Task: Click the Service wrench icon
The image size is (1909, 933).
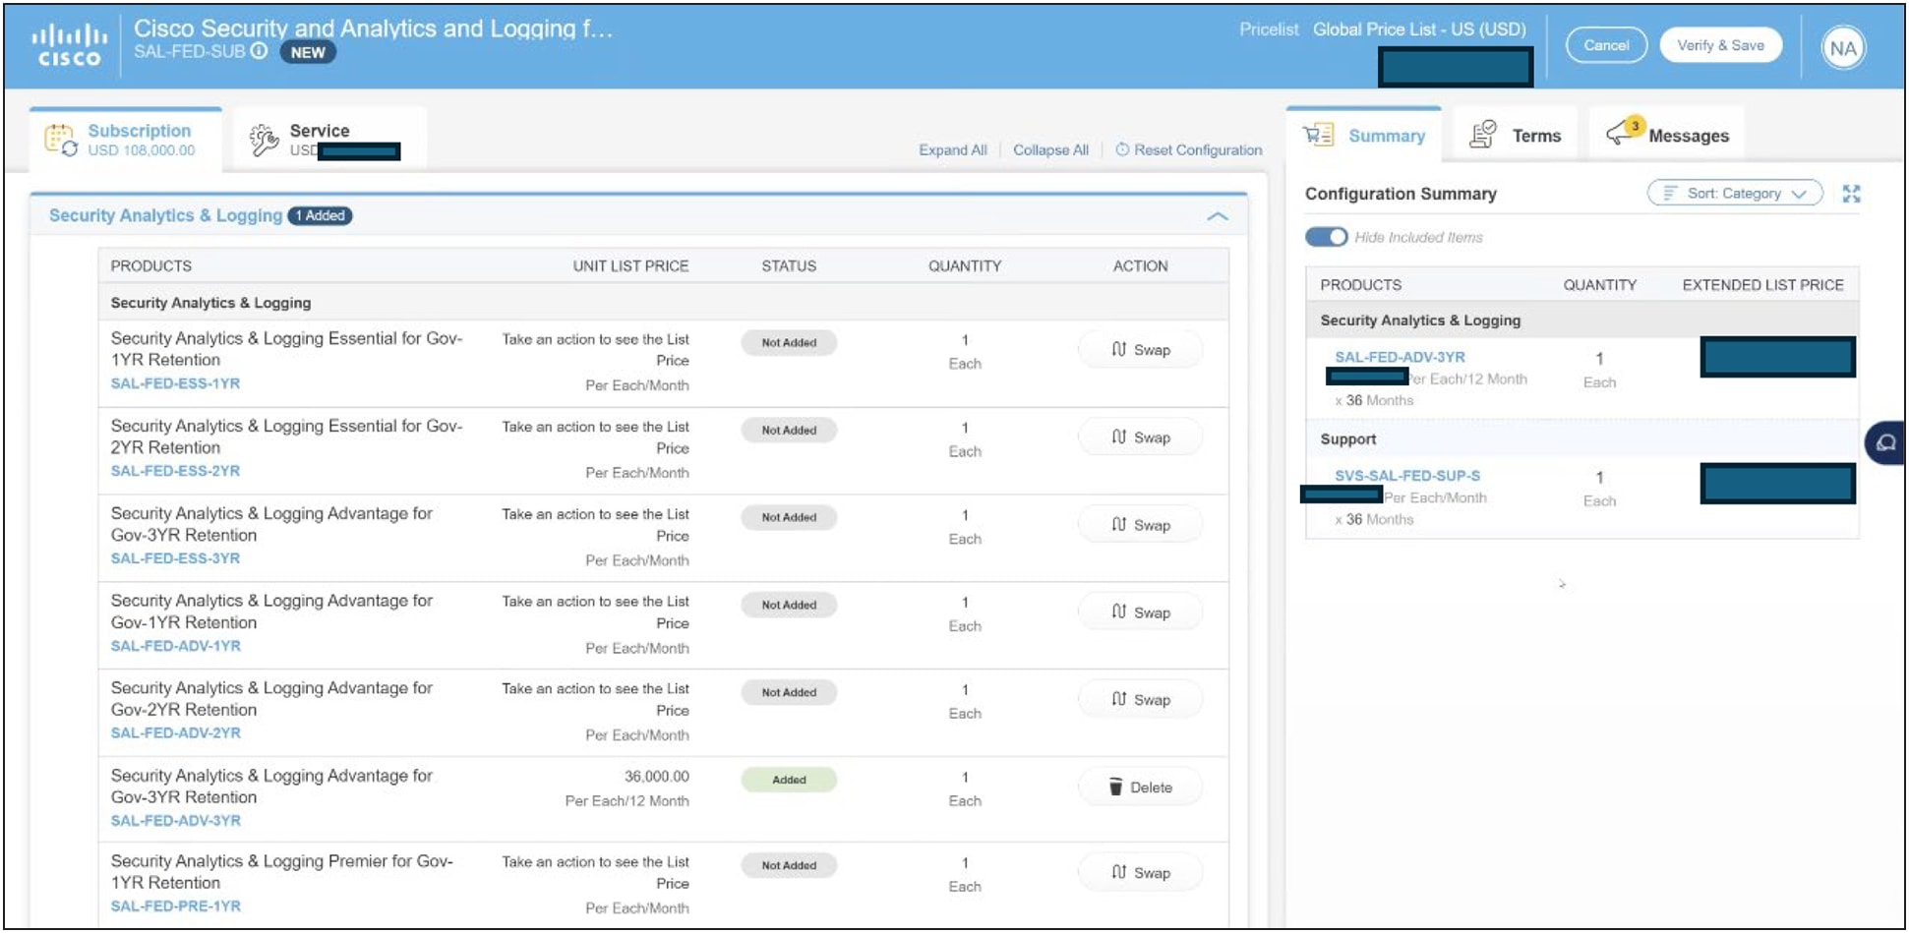Action: 264,141
